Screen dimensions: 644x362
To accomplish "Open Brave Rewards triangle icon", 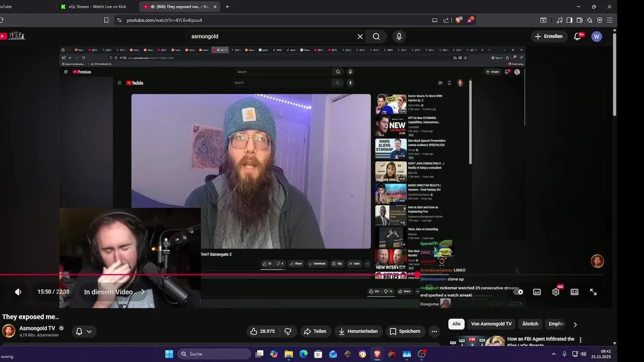I will [x=470, y=20].
